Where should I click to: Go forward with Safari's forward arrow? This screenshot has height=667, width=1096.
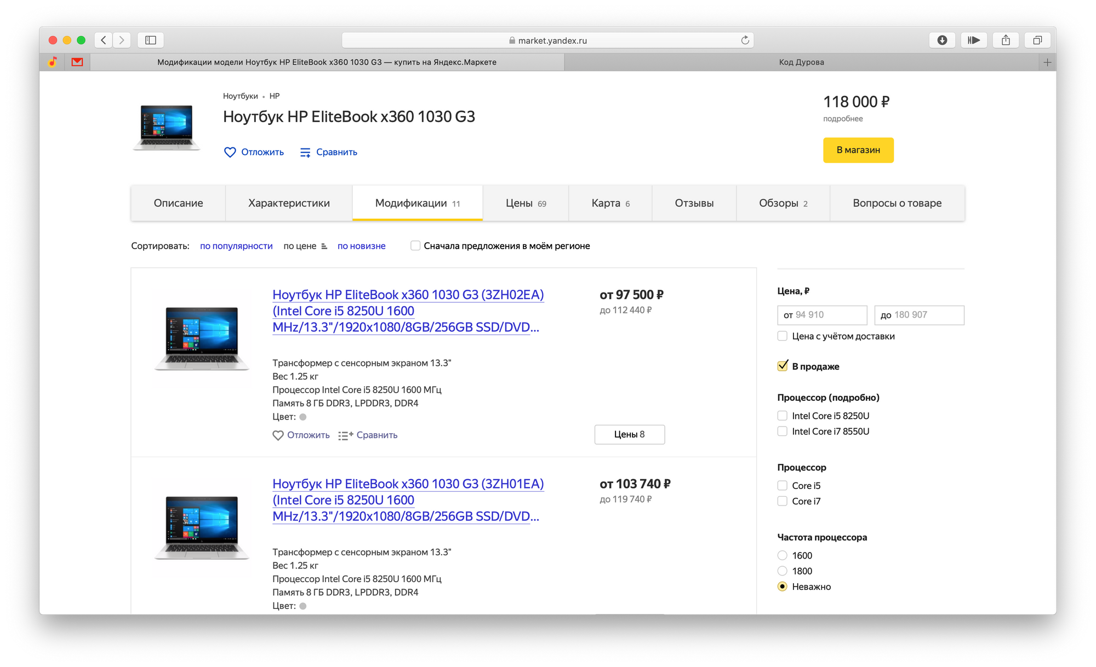[122, 40]
